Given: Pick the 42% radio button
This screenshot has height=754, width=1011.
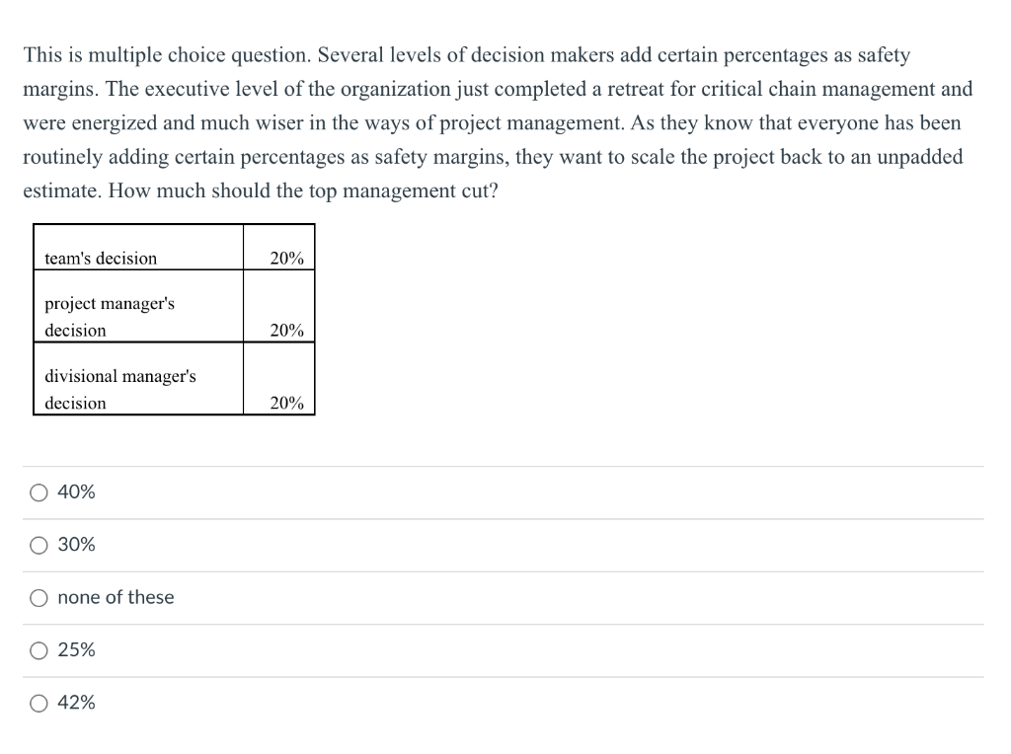Looking at the screenshot, I should [x=39, y=703].
